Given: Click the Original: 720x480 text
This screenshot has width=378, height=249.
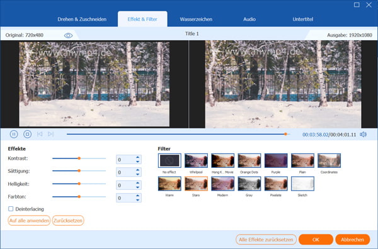Looking at the screenshot, I should (x=25, y=35).
